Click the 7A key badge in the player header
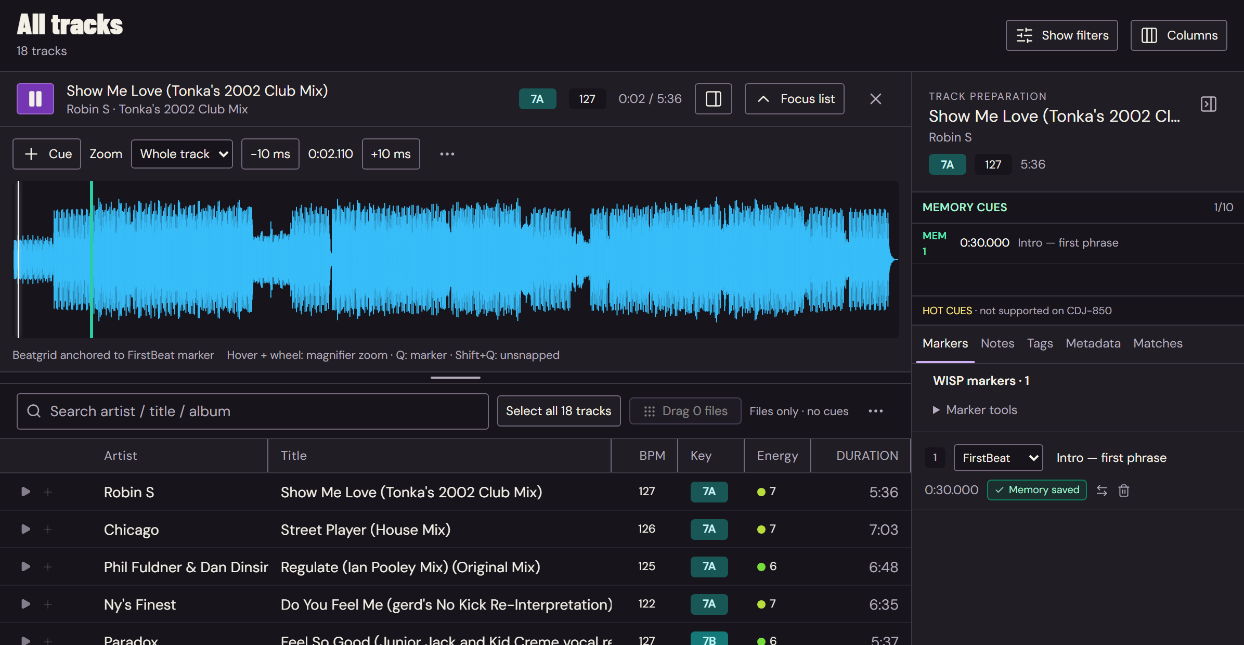1244x645 pixels. point(538,99)
